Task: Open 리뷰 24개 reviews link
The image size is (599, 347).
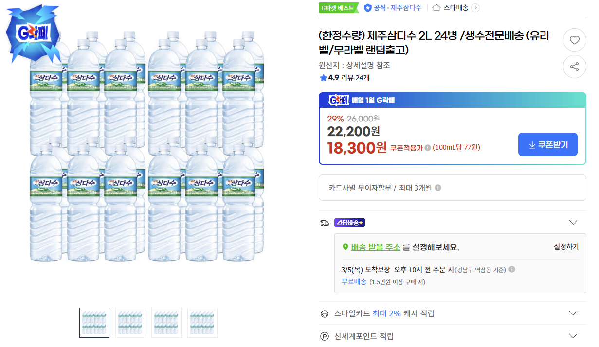Action: (x=355, y=78)
